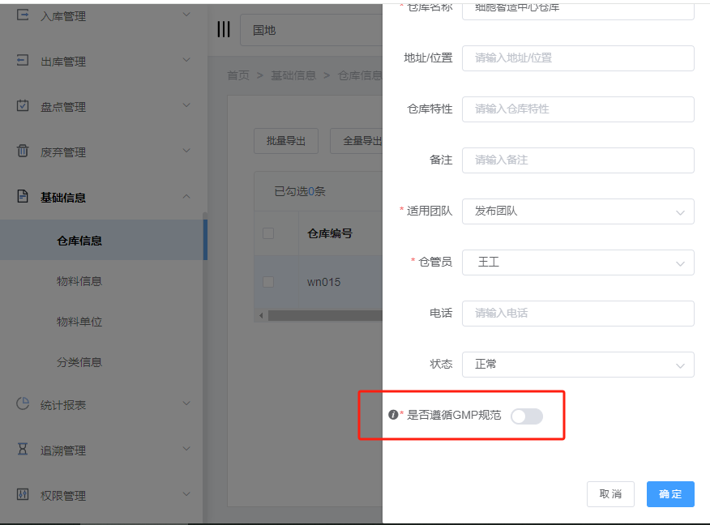Expand the 废弃管理 menu chevron
The width and height of the screenshot is (710, 525).
coord(186,151)
